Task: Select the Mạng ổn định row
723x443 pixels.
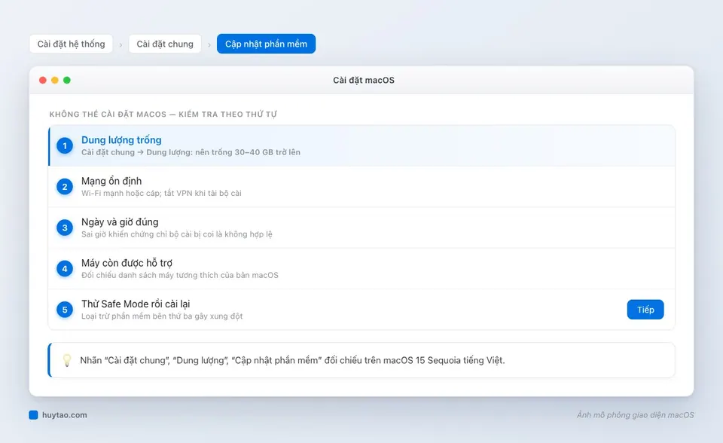Action: [x=361, y=187]
